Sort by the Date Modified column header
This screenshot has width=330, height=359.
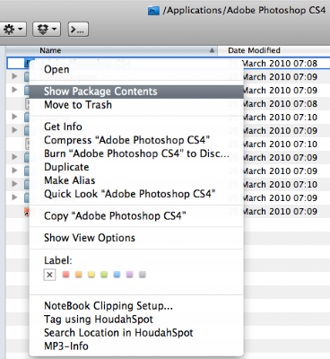[274, 50]
